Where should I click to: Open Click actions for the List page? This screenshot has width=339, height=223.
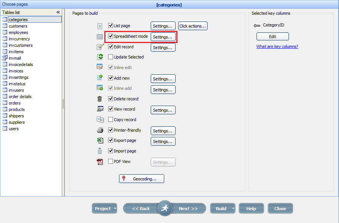[x=193, y=26]
